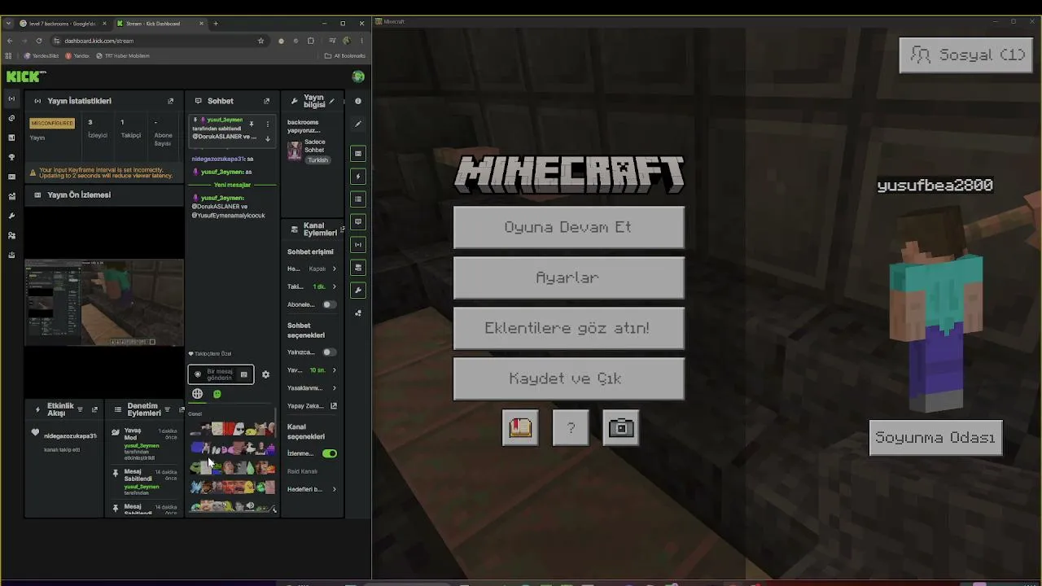Select the wrench icon in the left Kick sidebar
1042x586 pixels.
(11, 216)
